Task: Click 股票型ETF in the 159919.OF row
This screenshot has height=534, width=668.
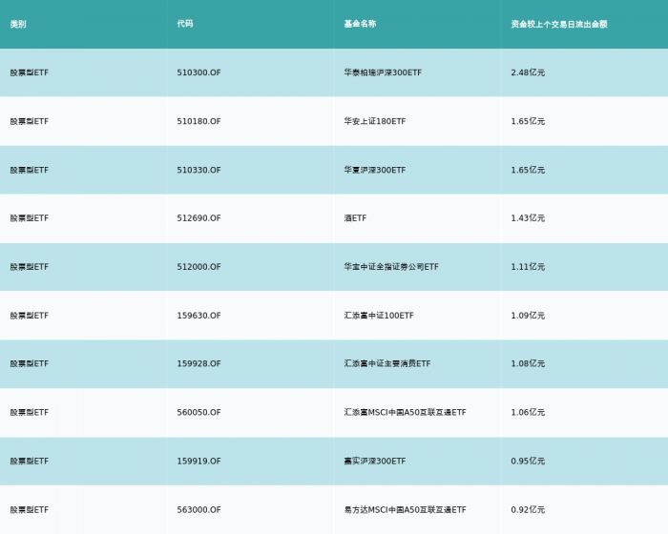Action: tap(30, 462)
